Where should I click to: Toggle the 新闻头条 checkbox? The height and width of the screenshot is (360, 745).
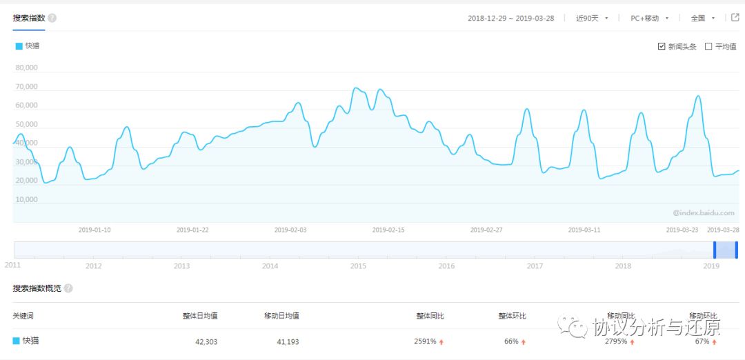(661, 46)
